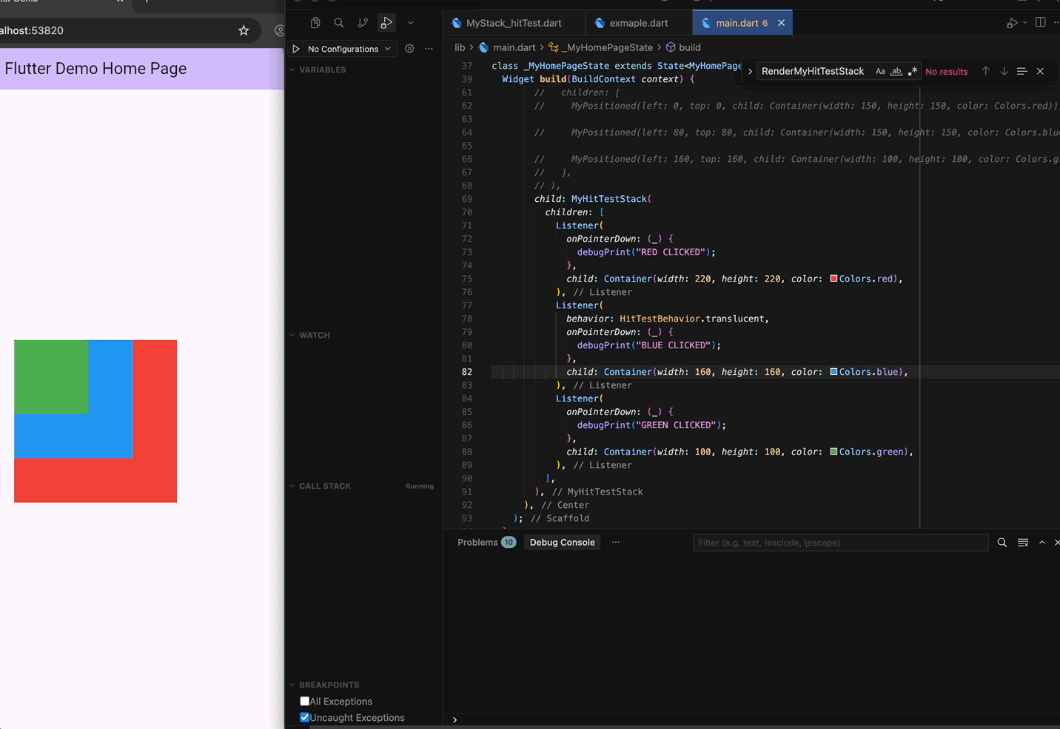Click the build breadcrumb

tap(689, 47)
